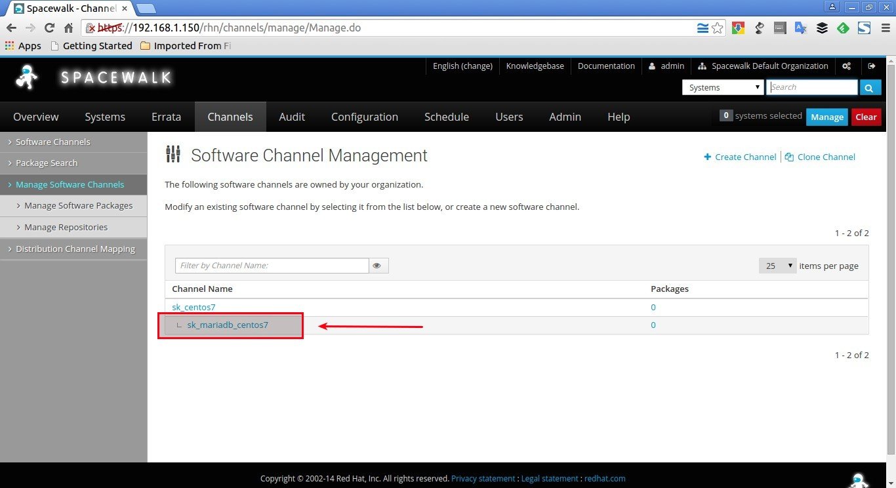Viewport: 896px width, 488px height.
Task: Click package count of sk_centos7
Action: [x=653, y=307]
